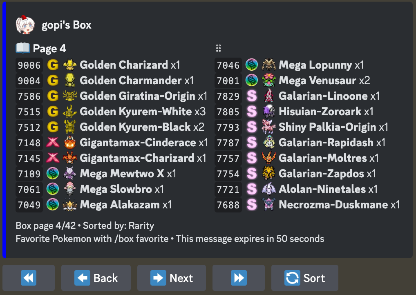416x295 pixels.
Task: Skip to the last box page
Action: (x=238, y=278)
